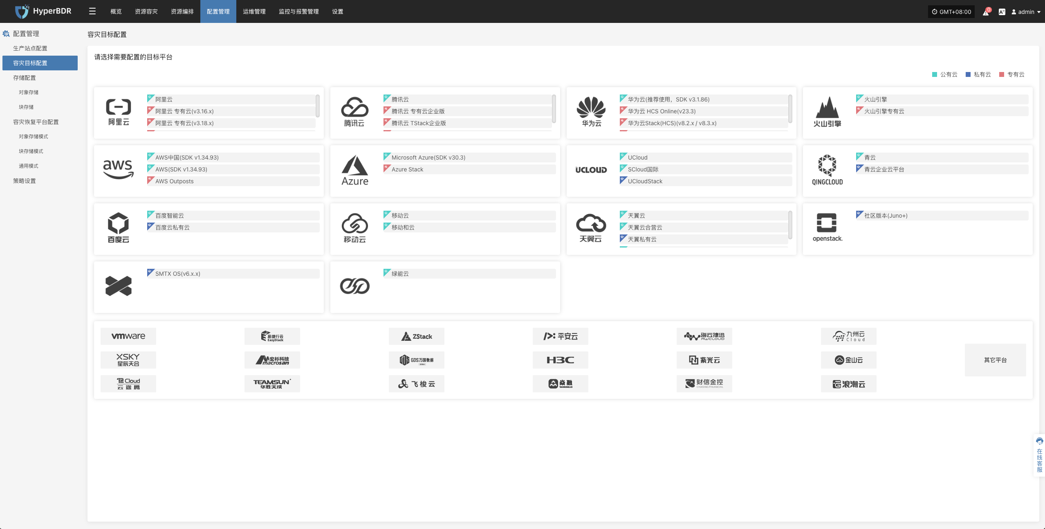Screen dimensions: 1045x529
Task: Choose SMTX OS(v6.x.x) option
Action: coord(233,274)
